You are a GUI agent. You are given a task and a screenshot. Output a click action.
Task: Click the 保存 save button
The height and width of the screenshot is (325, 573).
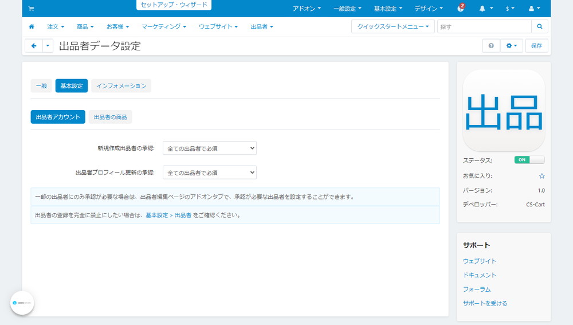(536, 46)
